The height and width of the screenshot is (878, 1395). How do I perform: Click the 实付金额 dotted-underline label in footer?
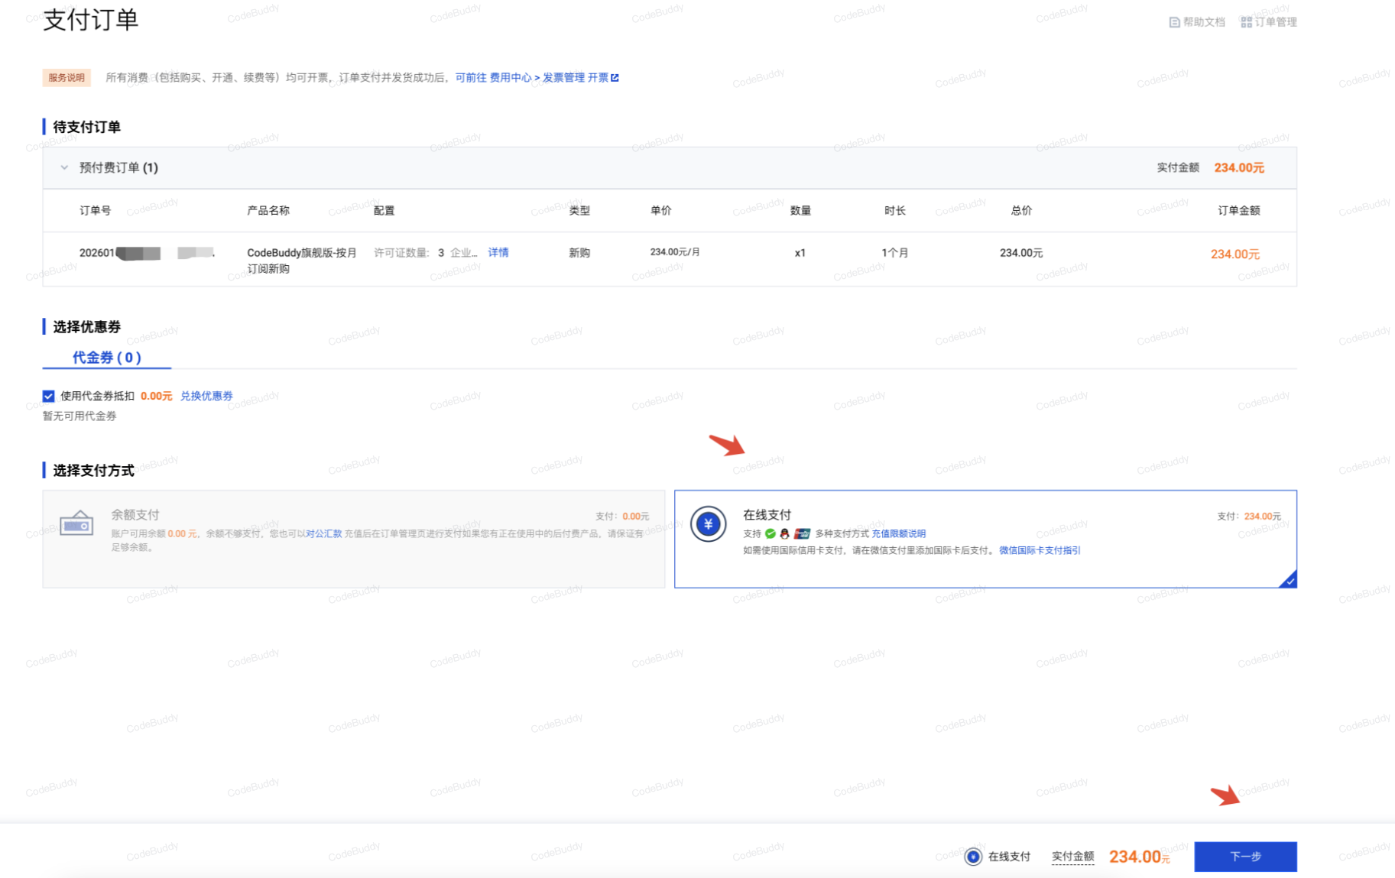[1072, 857]
